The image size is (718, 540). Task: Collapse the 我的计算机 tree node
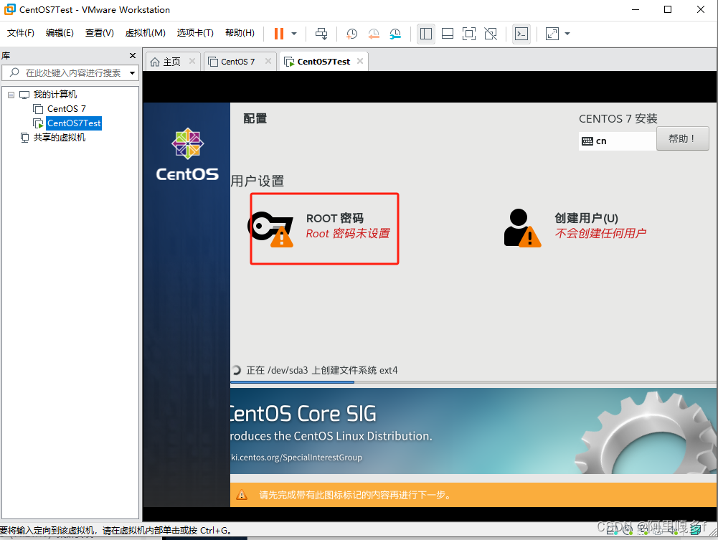coord(11,94)
